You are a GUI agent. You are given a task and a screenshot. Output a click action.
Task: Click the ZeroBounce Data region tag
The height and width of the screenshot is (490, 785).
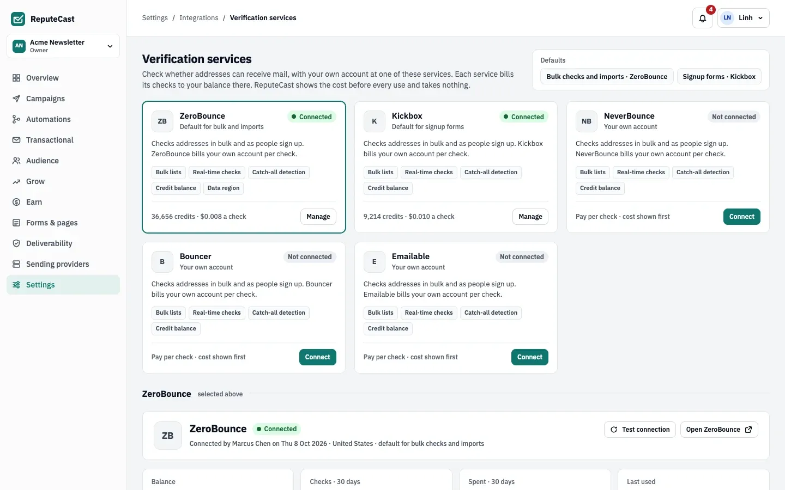[x=224, y=188]
